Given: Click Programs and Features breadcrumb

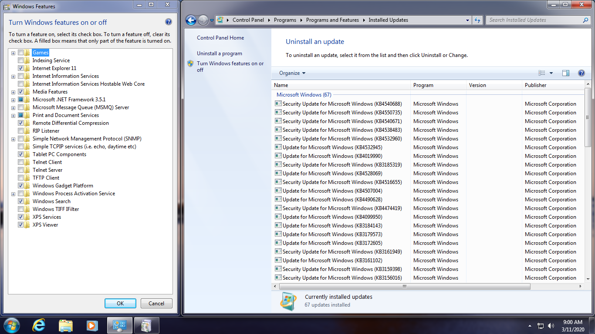Looking at the screenshot, I should tap(332, 20).
